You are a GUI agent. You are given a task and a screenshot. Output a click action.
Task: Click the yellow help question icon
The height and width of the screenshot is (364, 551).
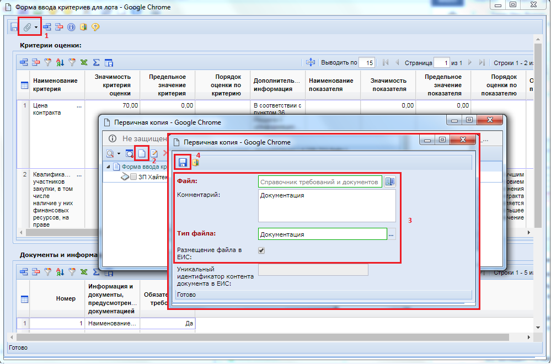click(95, 27)
